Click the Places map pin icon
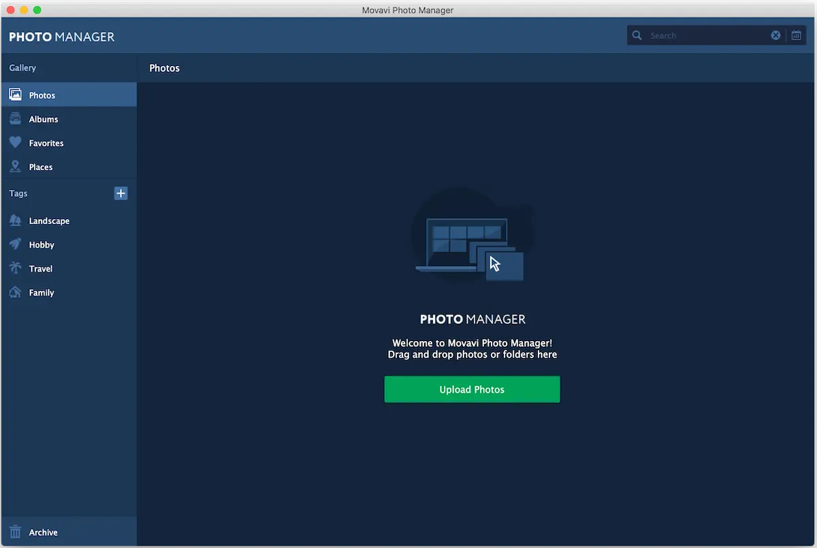The image size is (817, 548). tap(15, 167)
